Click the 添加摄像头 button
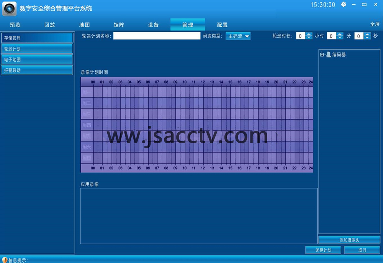Image resolution: width=383 pixels, height=263 pixels. pos(349,240)
